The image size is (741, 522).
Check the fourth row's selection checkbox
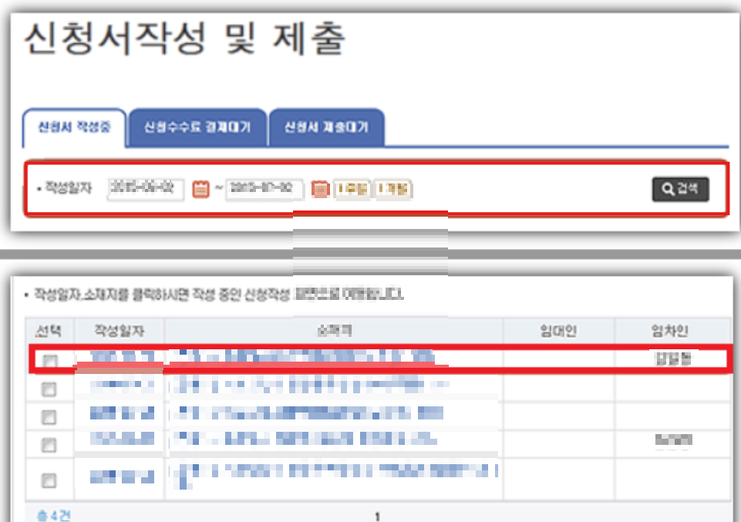[48, 443]
